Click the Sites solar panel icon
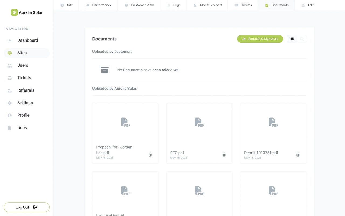Screen dimensions: 345x216 pos(10,53)
